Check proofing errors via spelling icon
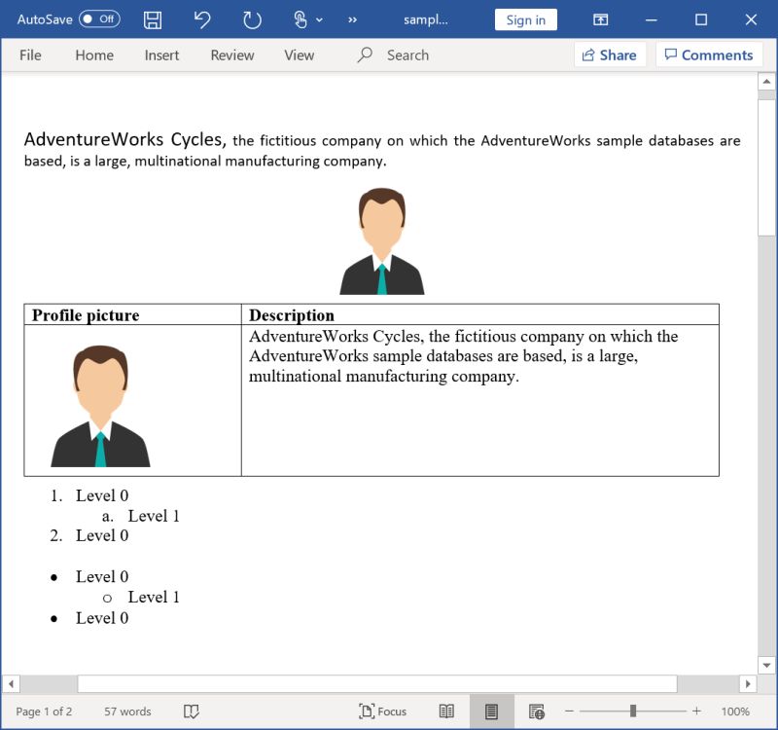 (191, 711)
